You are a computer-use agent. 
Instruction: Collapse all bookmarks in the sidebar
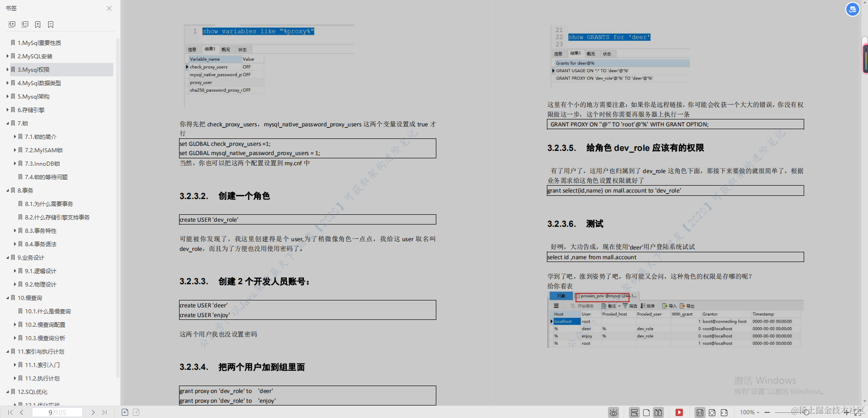click(25, 25)
